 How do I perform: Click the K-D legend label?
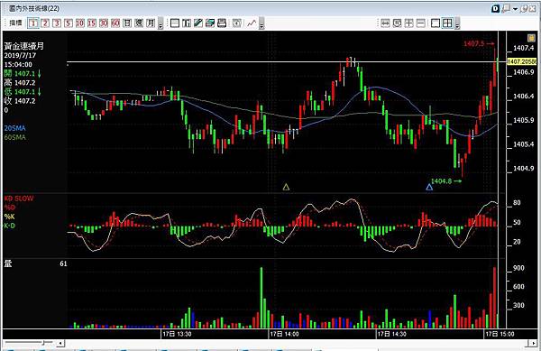tap(9, 226)
